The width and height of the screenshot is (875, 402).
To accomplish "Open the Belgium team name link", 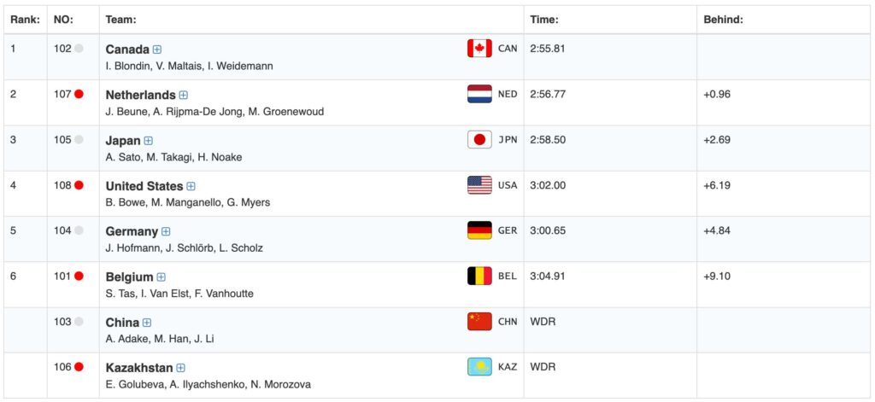I will [x=129, y=277].
